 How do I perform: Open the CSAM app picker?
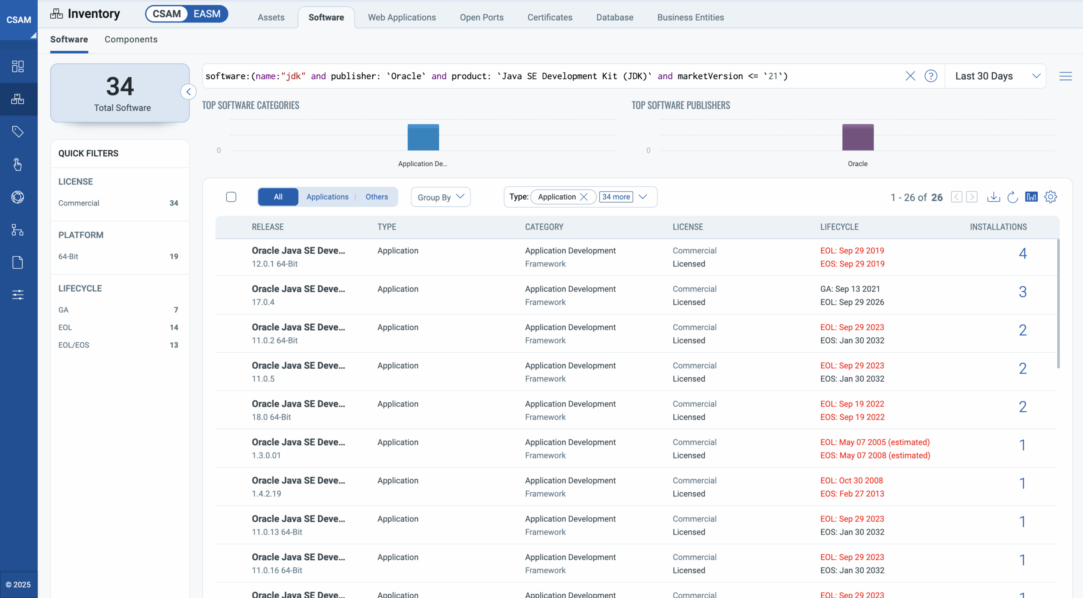pos(19,20)
